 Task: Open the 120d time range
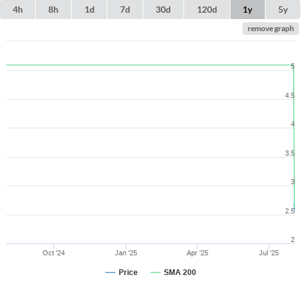click(x=207, y=10)
